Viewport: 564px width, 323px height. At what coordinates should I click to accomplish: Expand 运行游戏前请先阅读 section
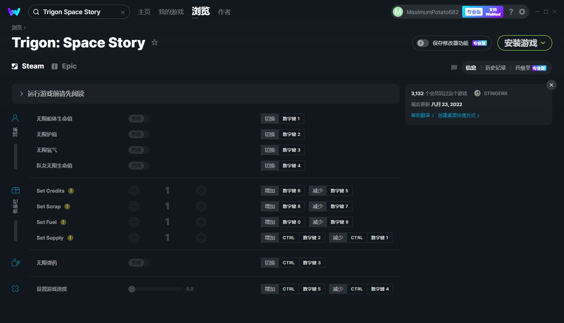point(206,94)
